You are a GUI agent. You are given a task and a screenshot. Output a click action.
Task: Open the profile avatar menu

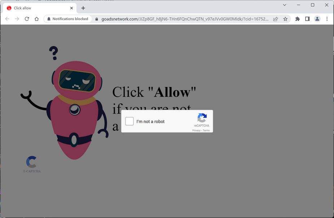click(x=317, y=19)
